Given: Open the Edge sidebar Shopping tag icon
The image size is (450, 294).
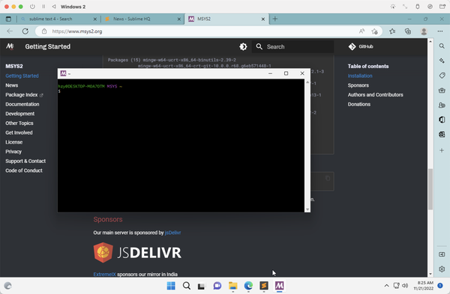Looking at the screenshot, I should coord(442,76).
